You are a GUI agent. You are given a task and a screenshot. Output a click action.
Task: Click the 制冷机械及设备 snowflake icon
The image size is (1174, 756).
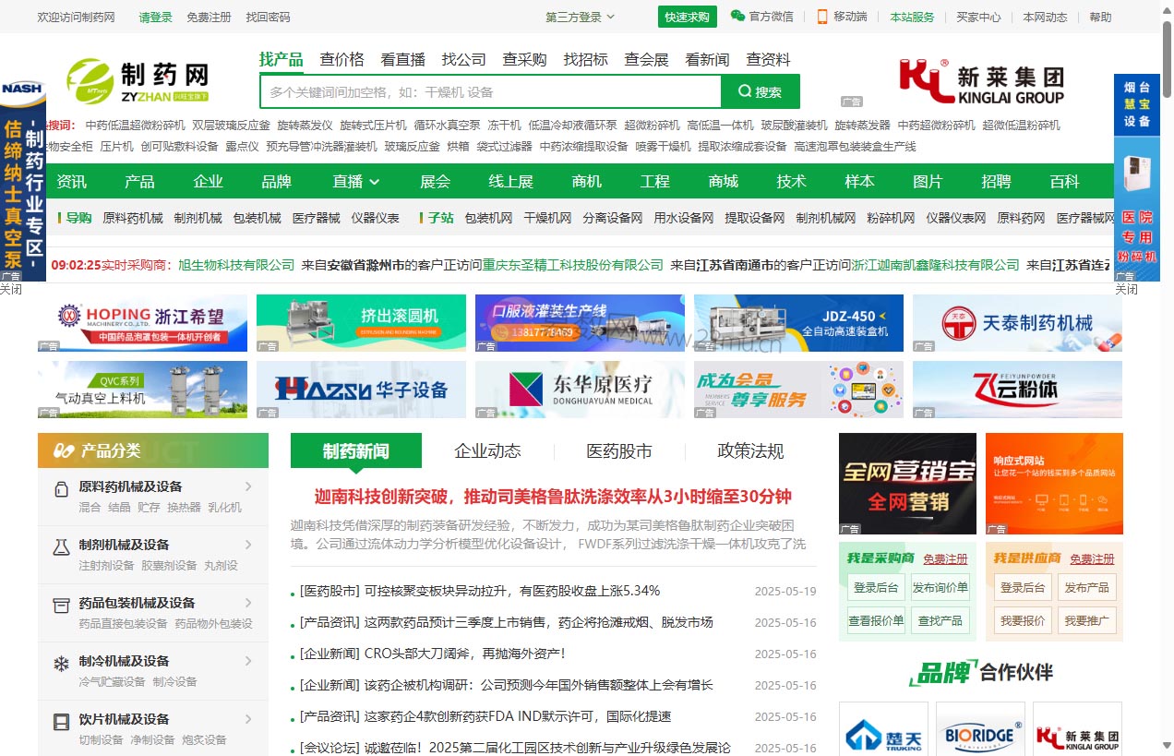click(62, 664)
